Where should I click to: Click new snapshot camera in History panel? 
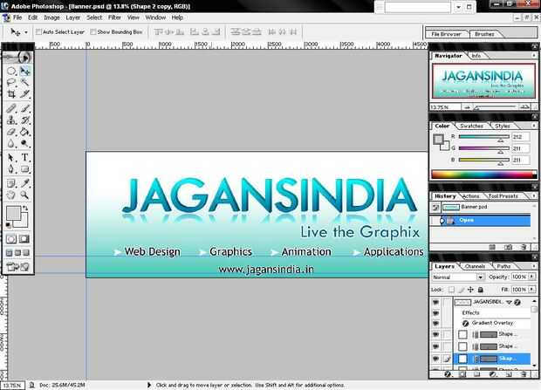click(508, 247)
